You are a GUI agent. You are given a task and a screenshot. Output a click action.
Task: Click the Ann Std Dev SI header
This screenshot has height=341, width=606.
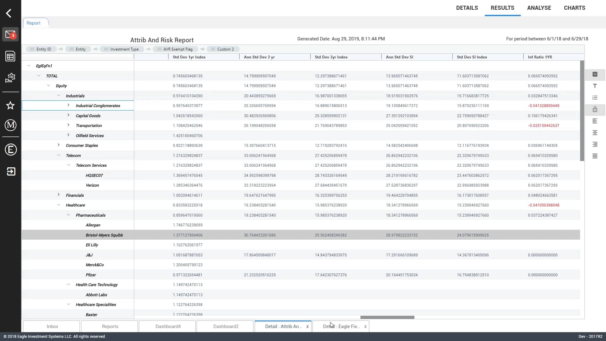tap(417, 57)
